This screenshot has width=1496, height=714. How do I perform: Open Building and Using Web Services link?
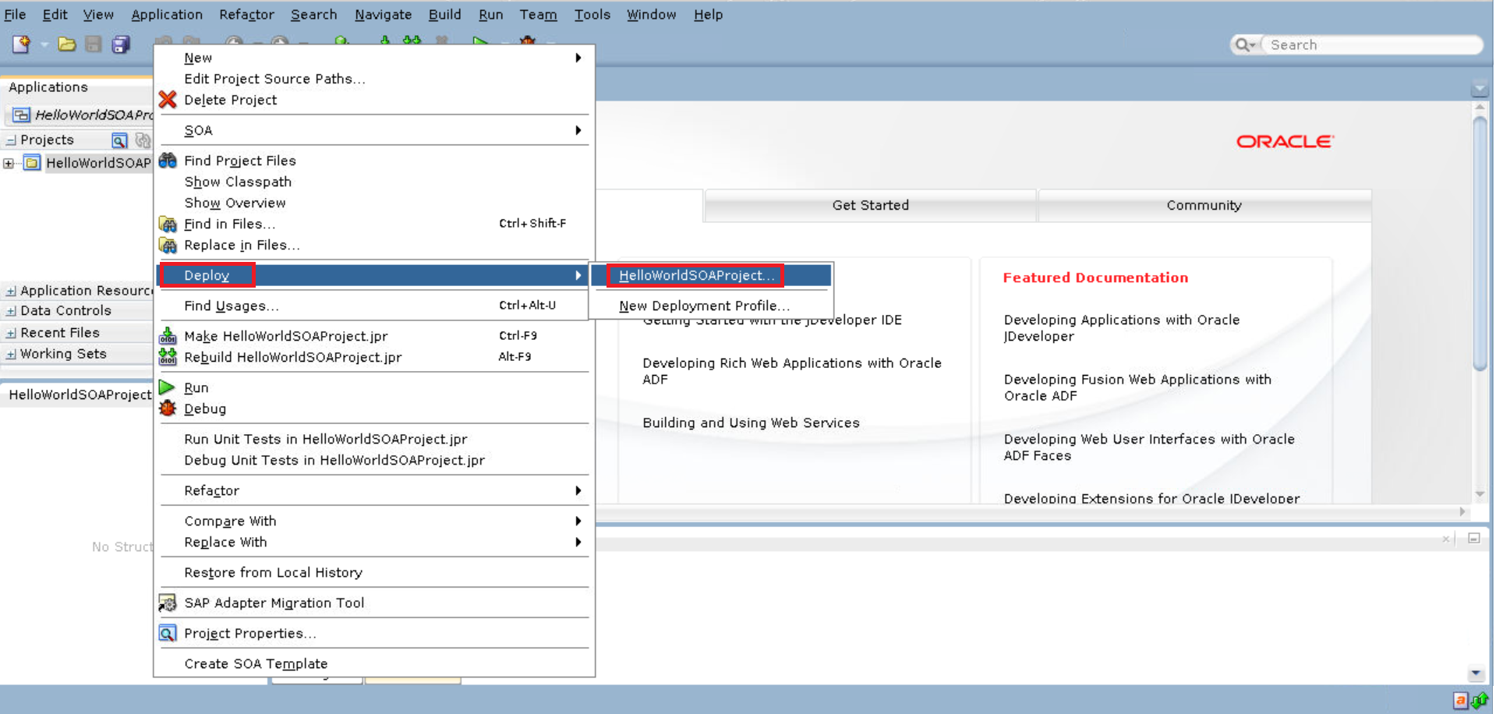[x=751, y=423]
